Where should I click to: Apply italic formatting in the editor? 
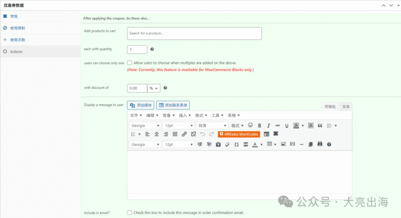click(x=269, y=126)
